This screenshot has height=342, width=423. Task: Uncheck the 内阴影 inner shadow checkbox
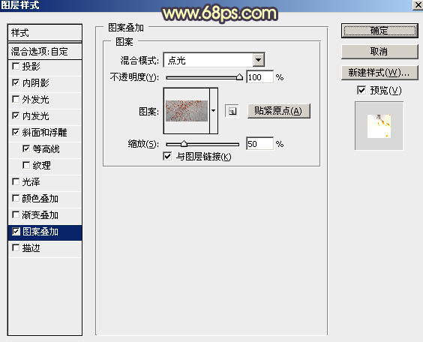[x=16, y=82]
